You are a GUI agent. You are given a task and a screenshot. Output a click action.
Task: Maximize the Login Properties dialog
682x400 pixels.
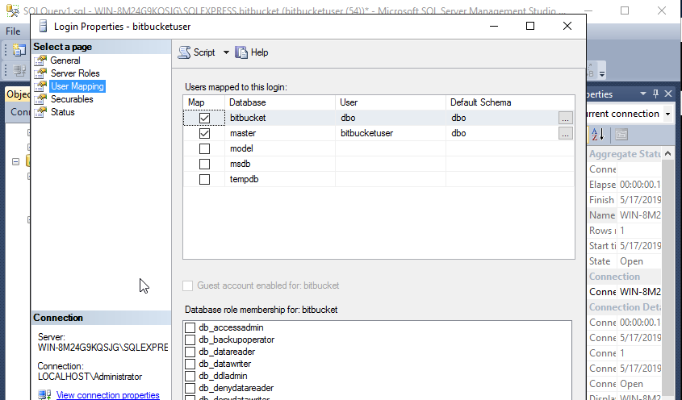click(x=530, y=26)
